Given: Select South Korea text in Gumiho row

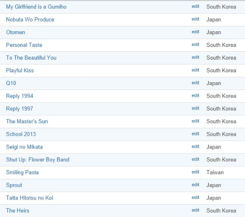Looking at the screenshot, I should [x=221, y=7].
